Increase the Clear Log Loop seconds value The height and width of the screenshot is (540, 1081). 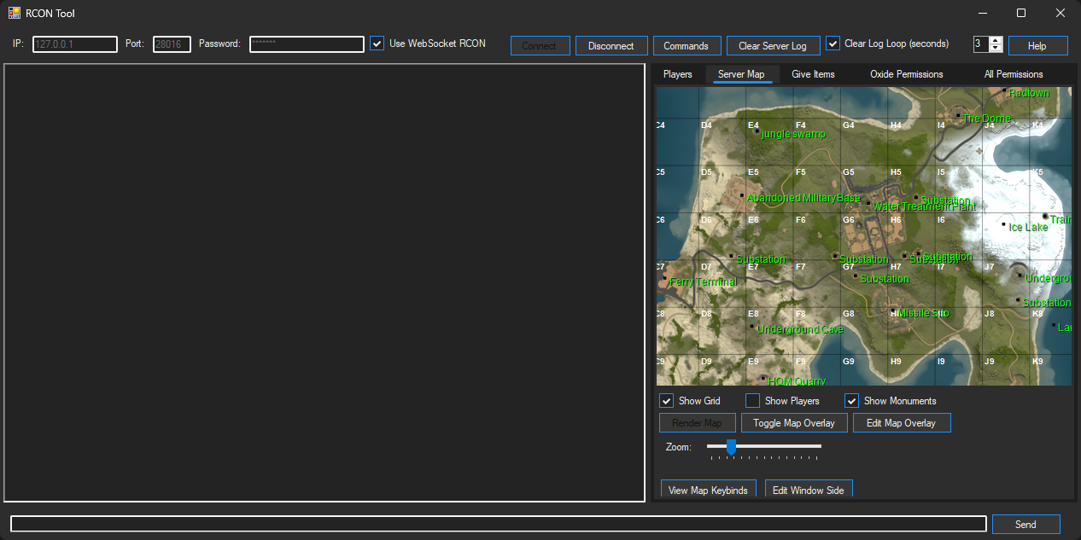click(996, 41)
